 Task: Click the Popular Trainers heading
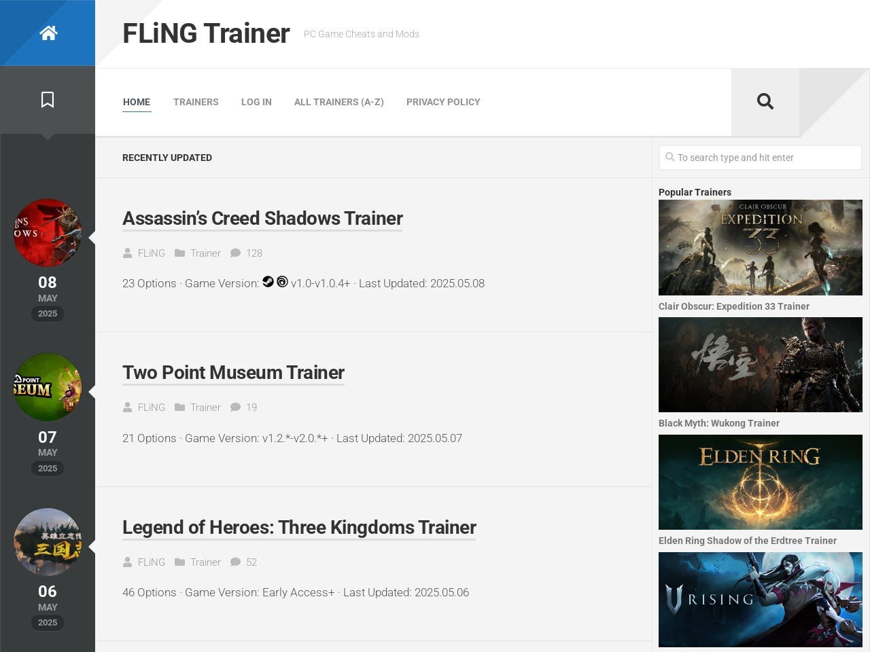pyautogui.click(x=695, y=192)
